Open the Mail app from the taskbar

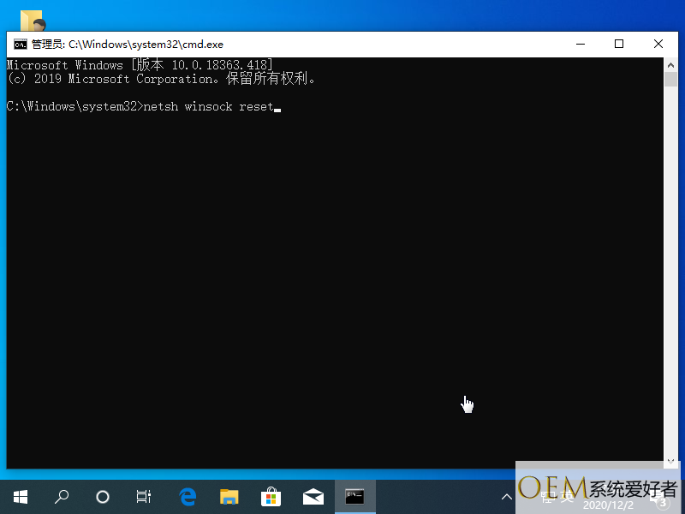coord(313,496)
